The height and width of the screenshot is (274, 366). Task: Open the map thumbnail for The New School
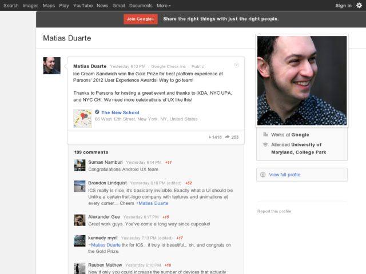click(82, 118)
